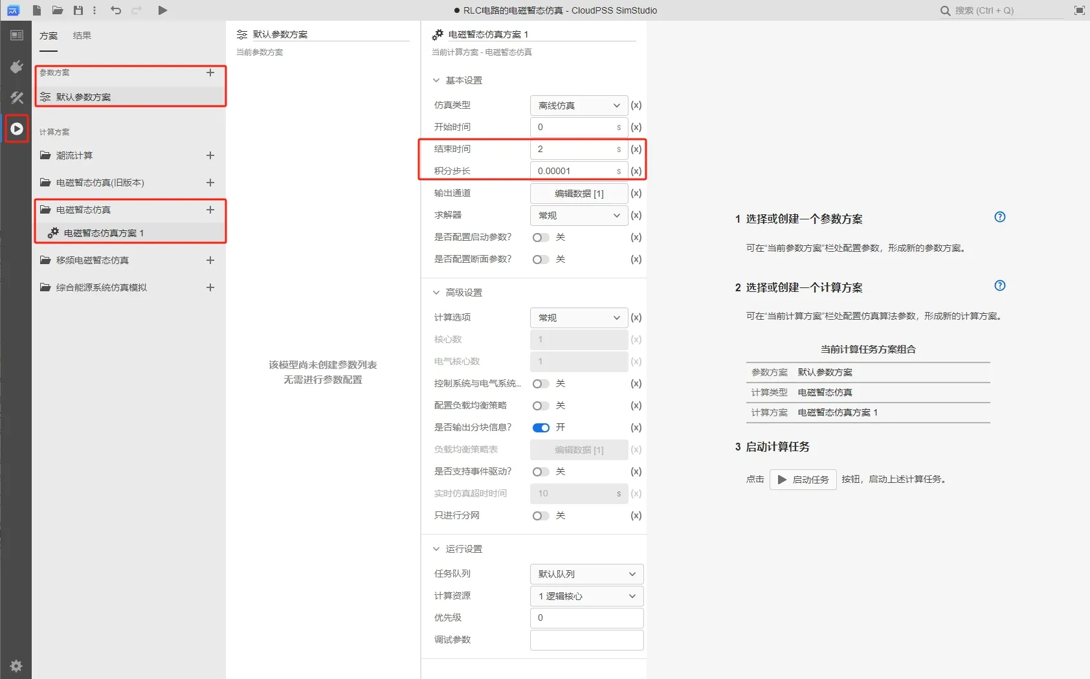
Task: Click the redo arrow icon
Action: click(137, 10)
